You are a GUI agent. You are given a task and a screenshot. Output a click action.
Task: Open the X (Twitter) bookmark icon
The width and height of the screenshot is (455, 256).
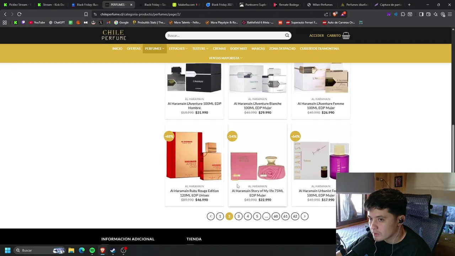point(101,22)
